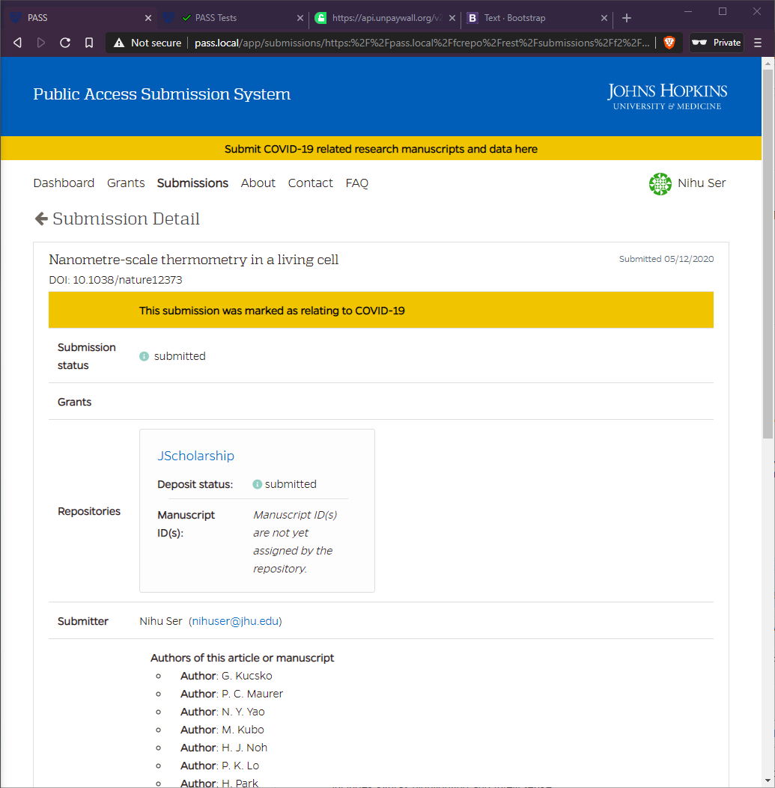Click the address bar URL
Image resolution: width=775 pixels, height=788 pixels.
(x=422, y=43)
